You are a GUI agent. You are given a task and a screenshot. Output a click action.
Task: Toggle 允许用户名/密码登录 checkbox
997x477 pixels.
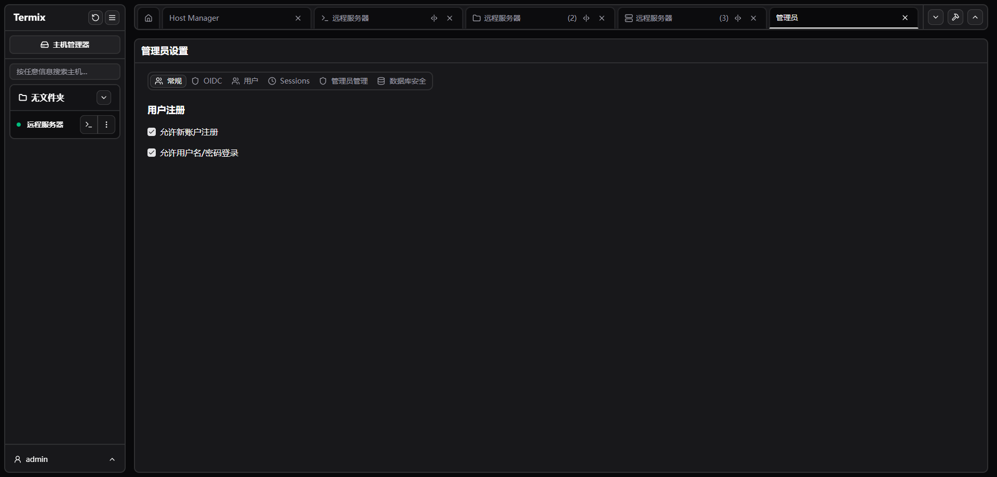[152, 153]
